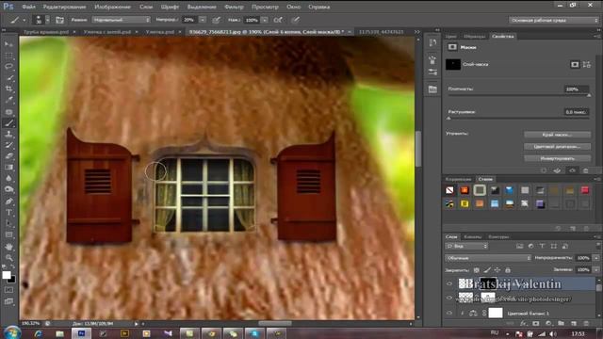Open the tool preset picker arrow
Screen dimensions: 603x339
(24, 20)
